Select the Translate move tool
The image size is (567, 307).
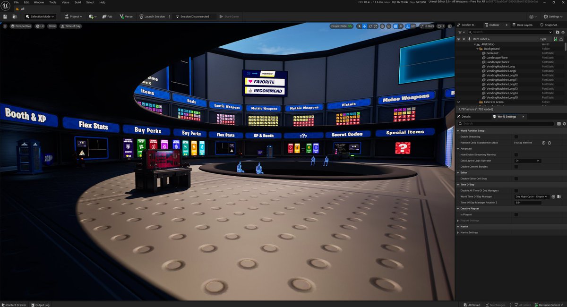pyautogui.click(x=364, y=26)
